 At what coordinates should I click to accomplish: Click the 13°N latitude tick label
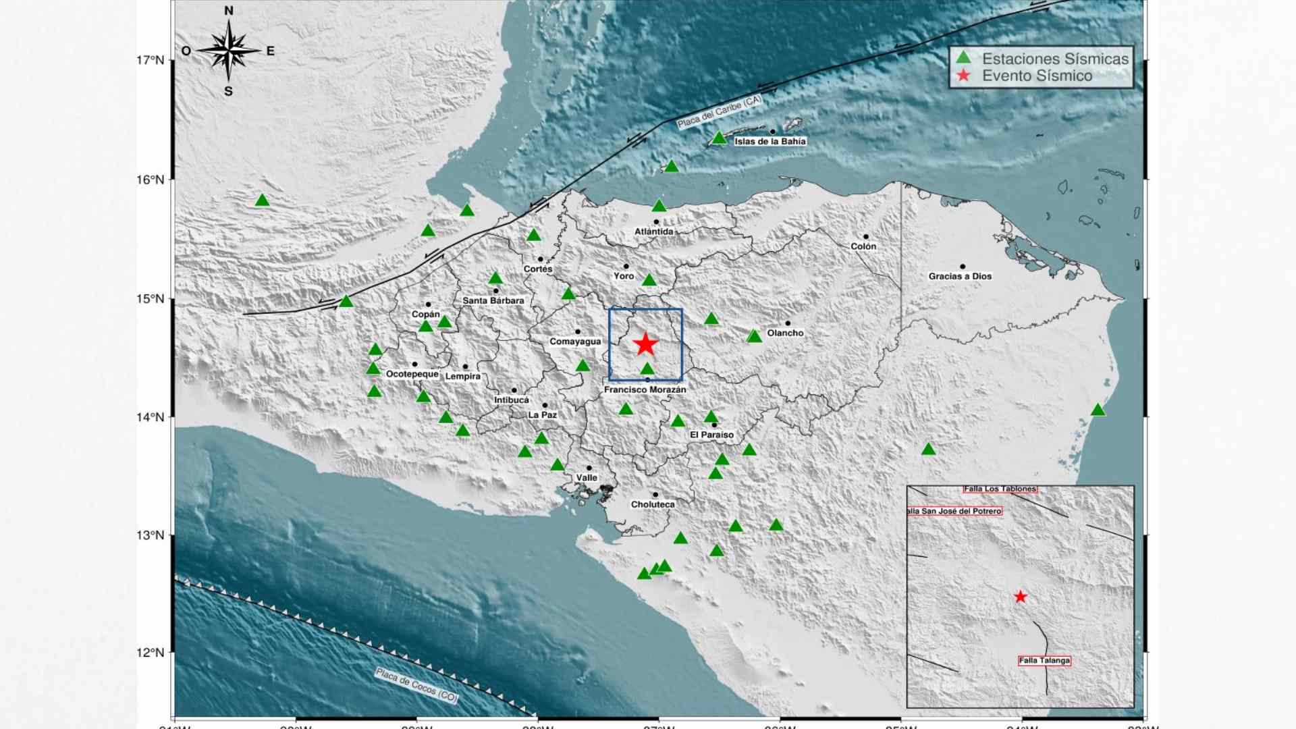[x=150, y=535]
